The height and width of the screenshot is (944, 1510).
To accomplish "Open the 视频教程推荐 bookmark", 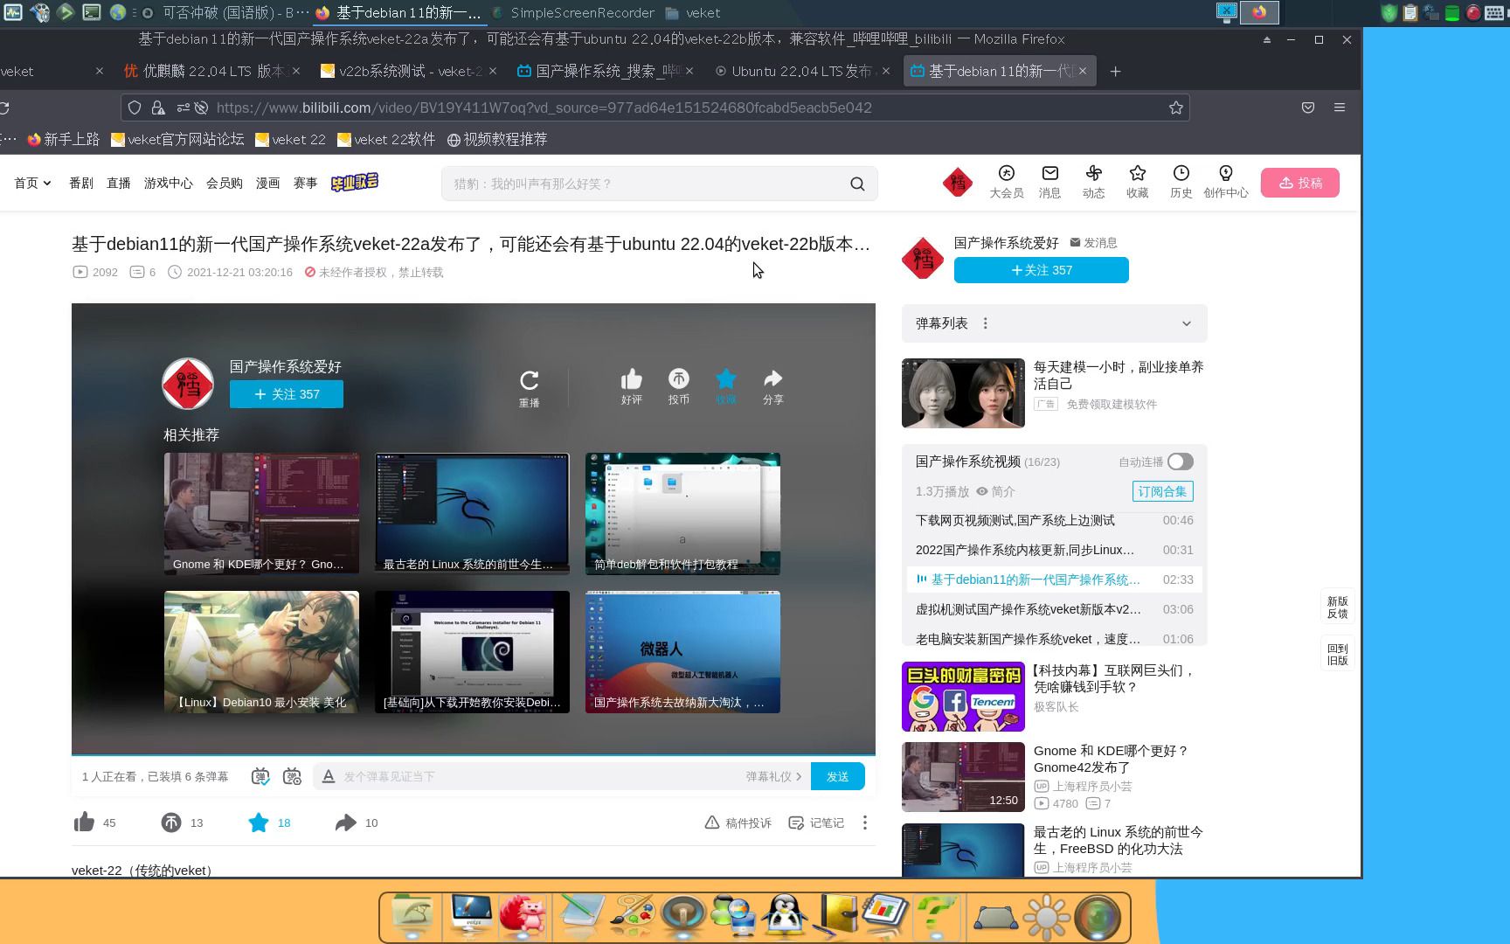I will tap(497, 139).
